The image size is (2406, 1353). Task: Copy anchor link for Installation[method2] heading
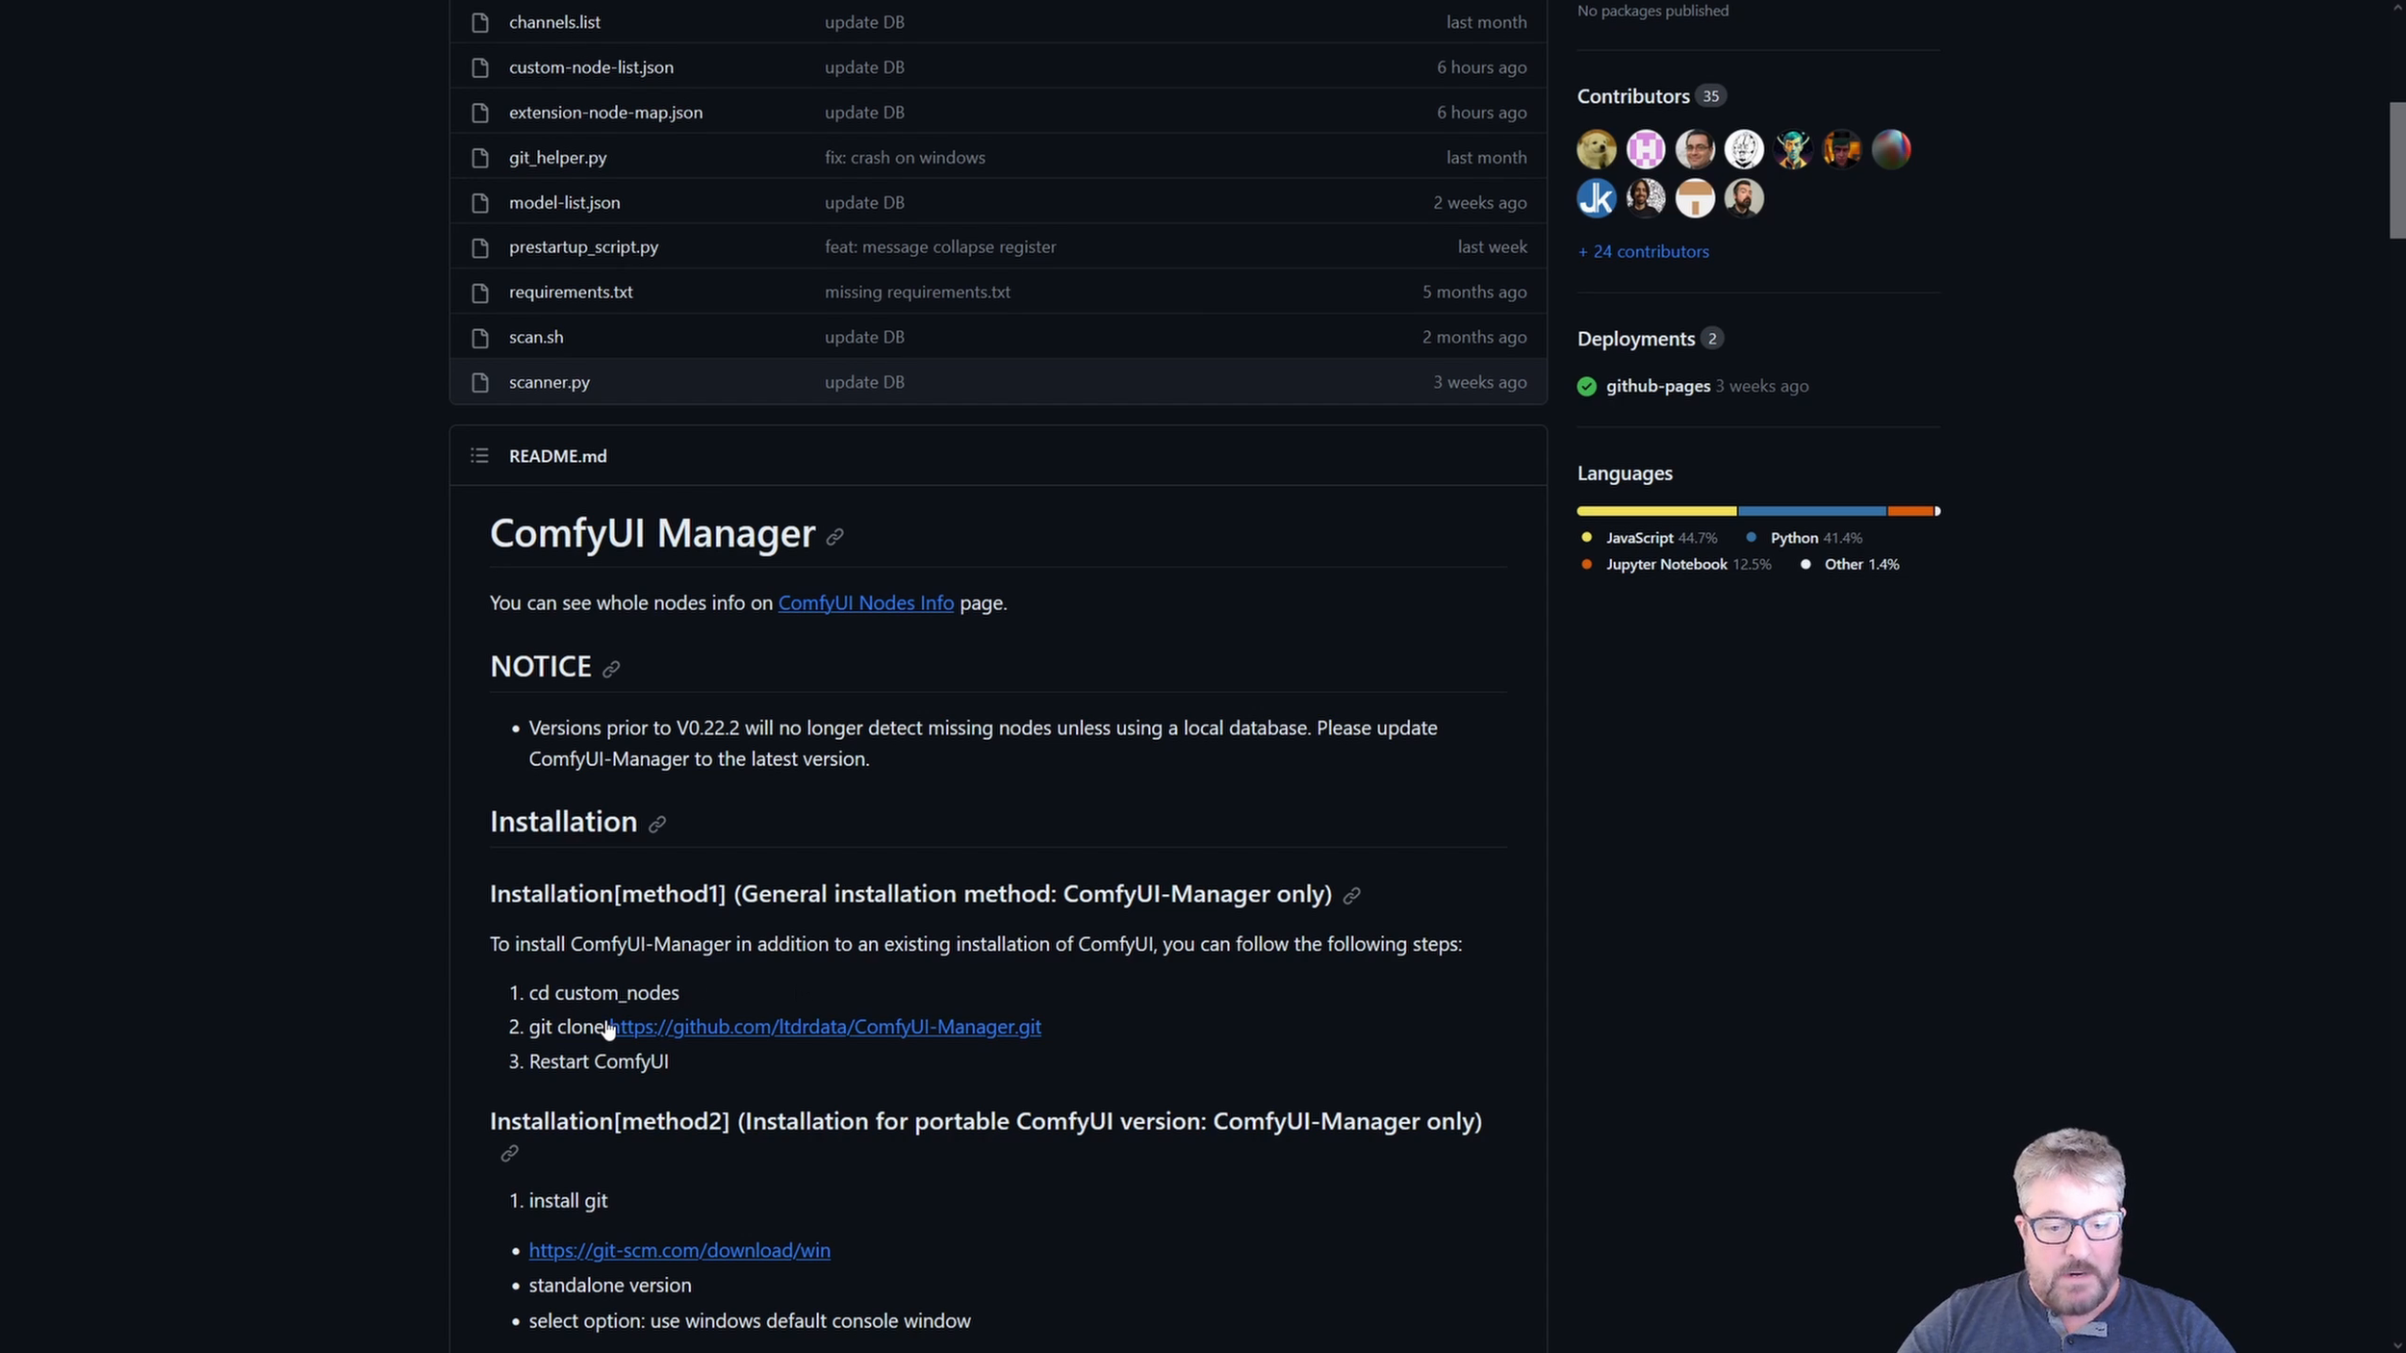click(509, 1153)
